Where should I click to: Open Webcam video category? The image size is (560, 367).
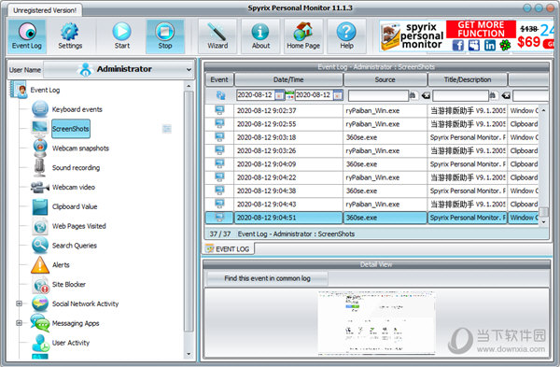click(74, 187)
